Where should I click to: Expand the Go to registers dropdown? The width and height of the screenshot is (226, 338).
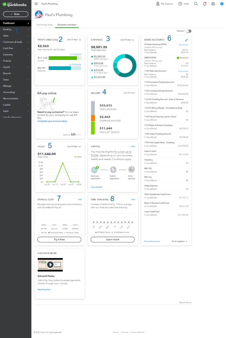(x=179, y=241)
